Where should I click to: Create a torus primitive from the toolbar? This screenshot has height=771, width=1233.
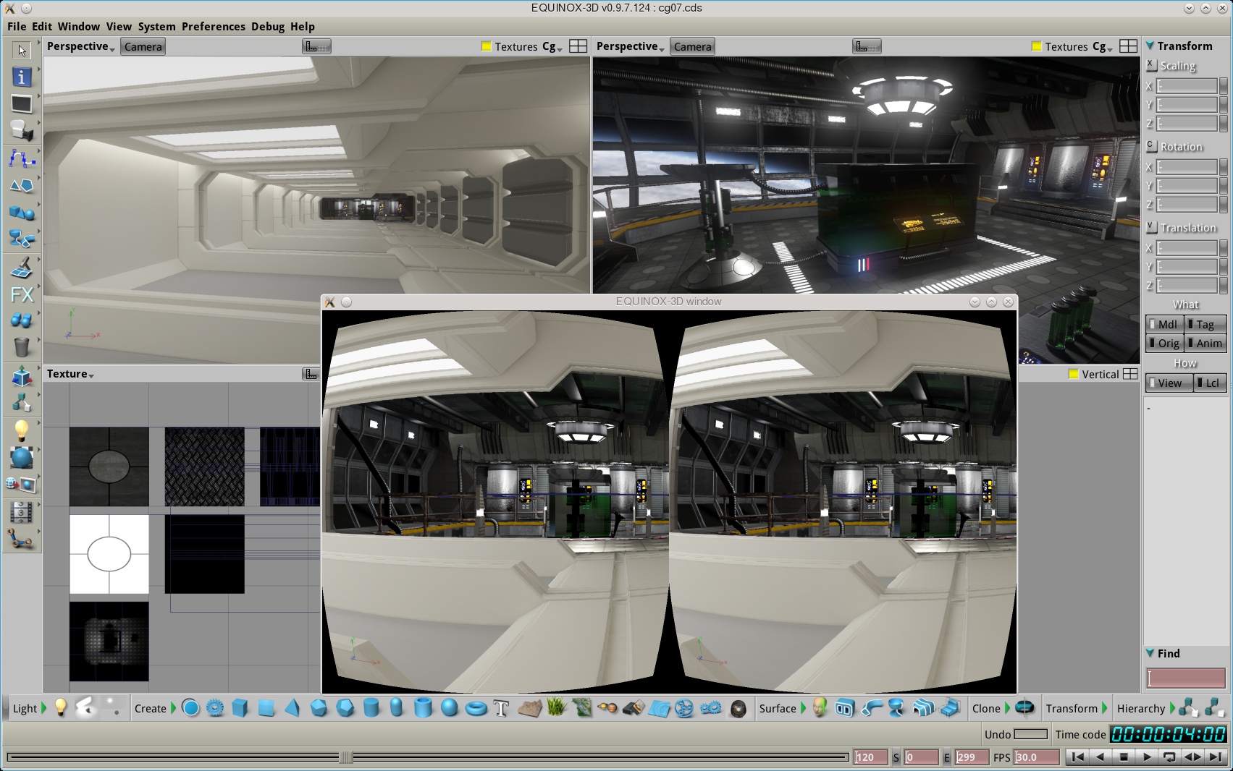[x=476, y=709]
